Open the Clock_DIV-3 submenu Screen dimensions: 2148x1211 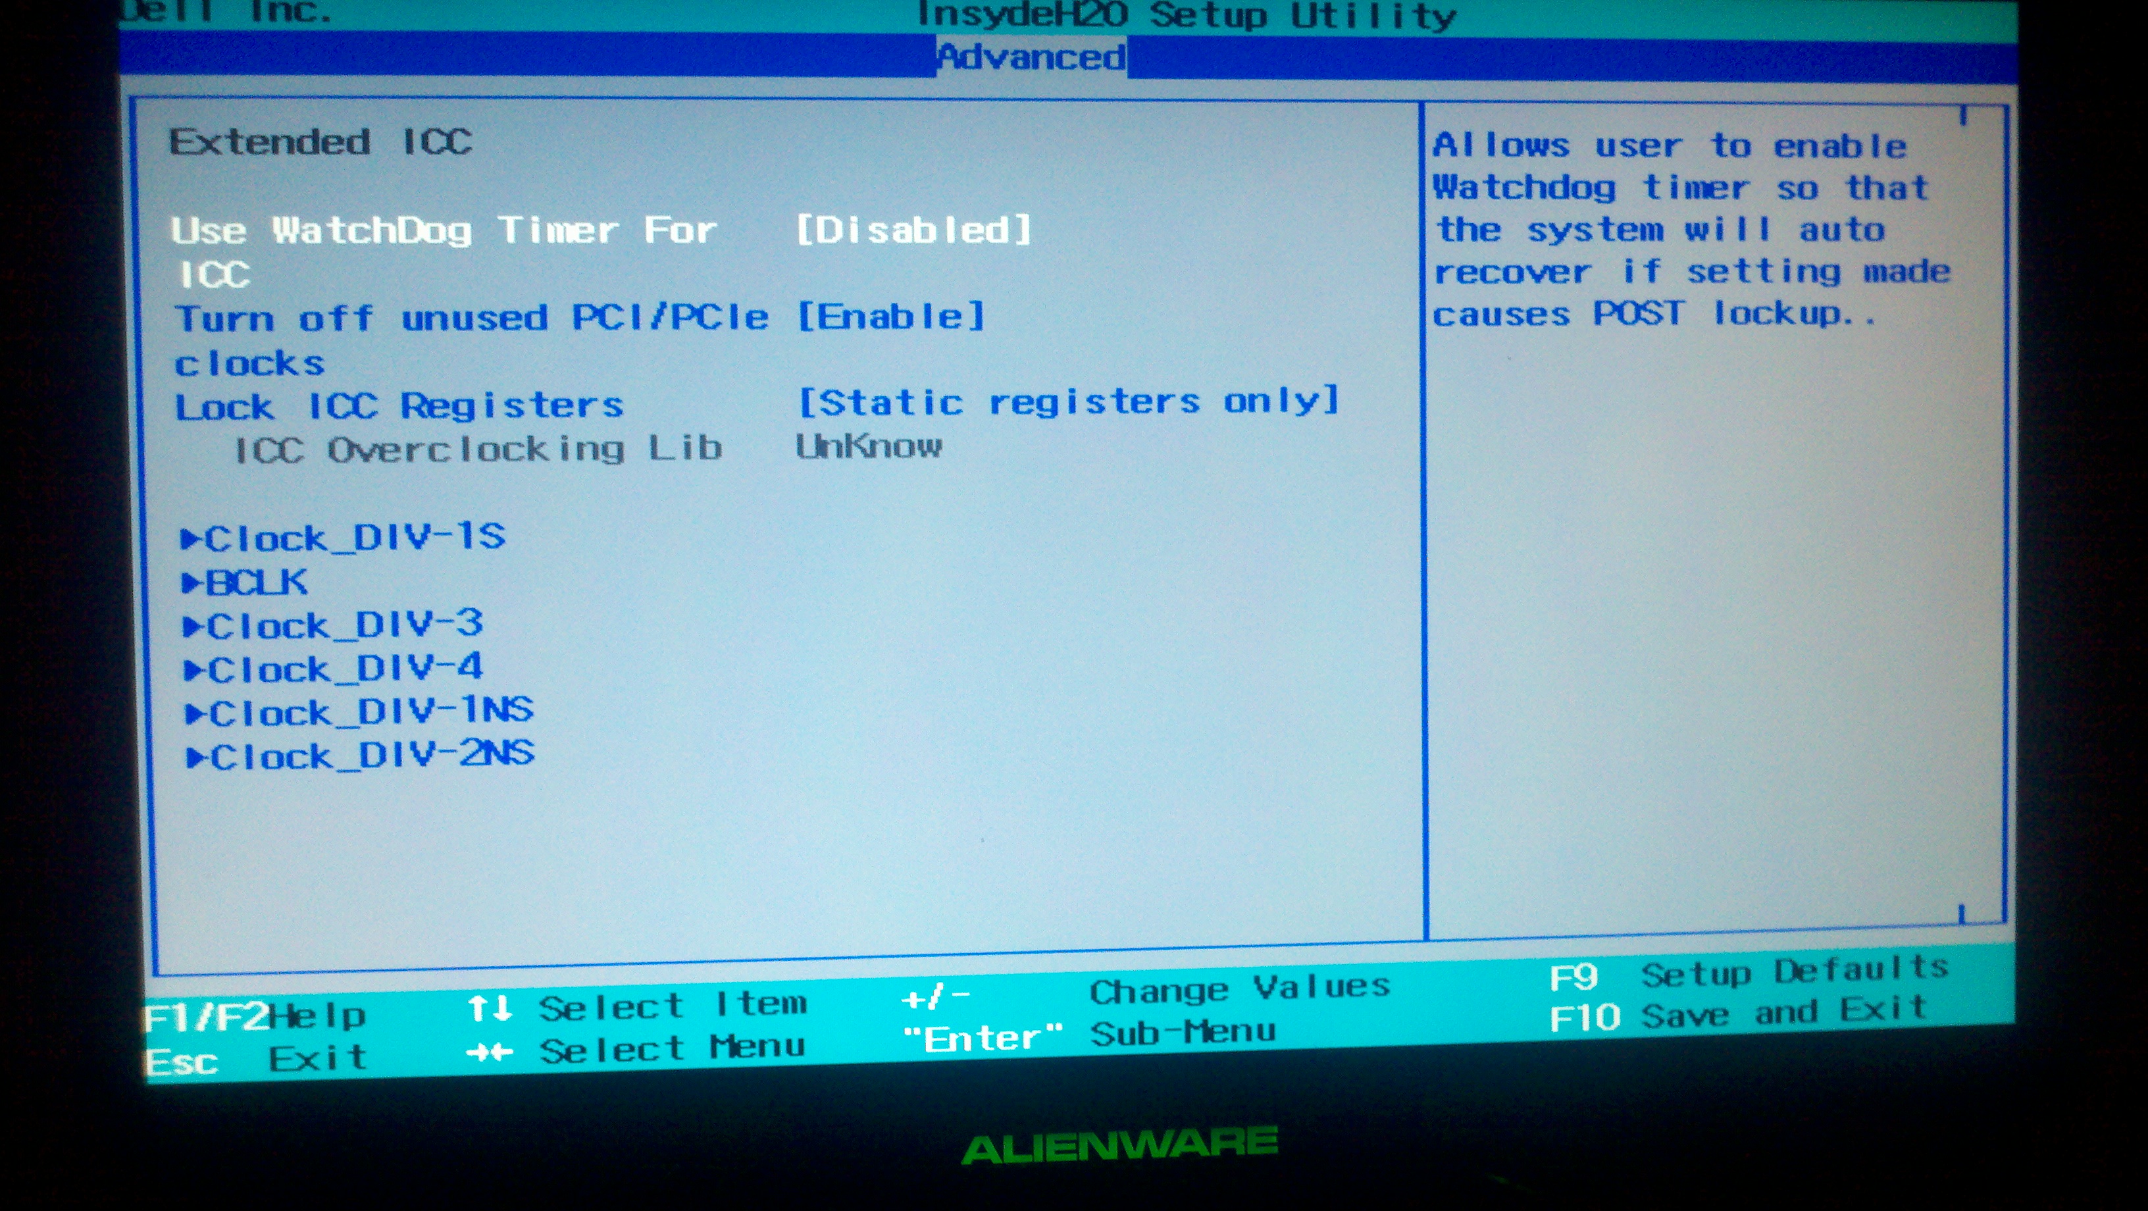[333, 625]
